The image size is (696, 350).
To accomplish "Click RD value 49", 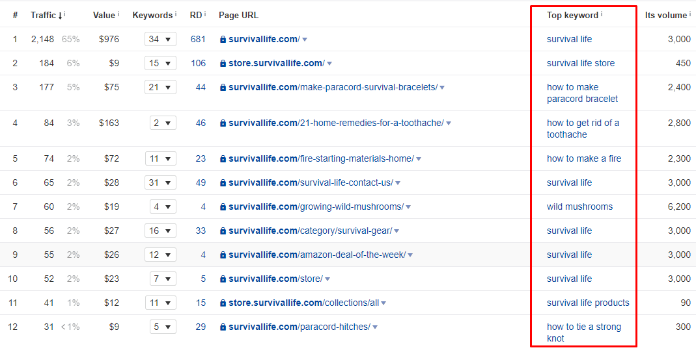I will point(201,182).
